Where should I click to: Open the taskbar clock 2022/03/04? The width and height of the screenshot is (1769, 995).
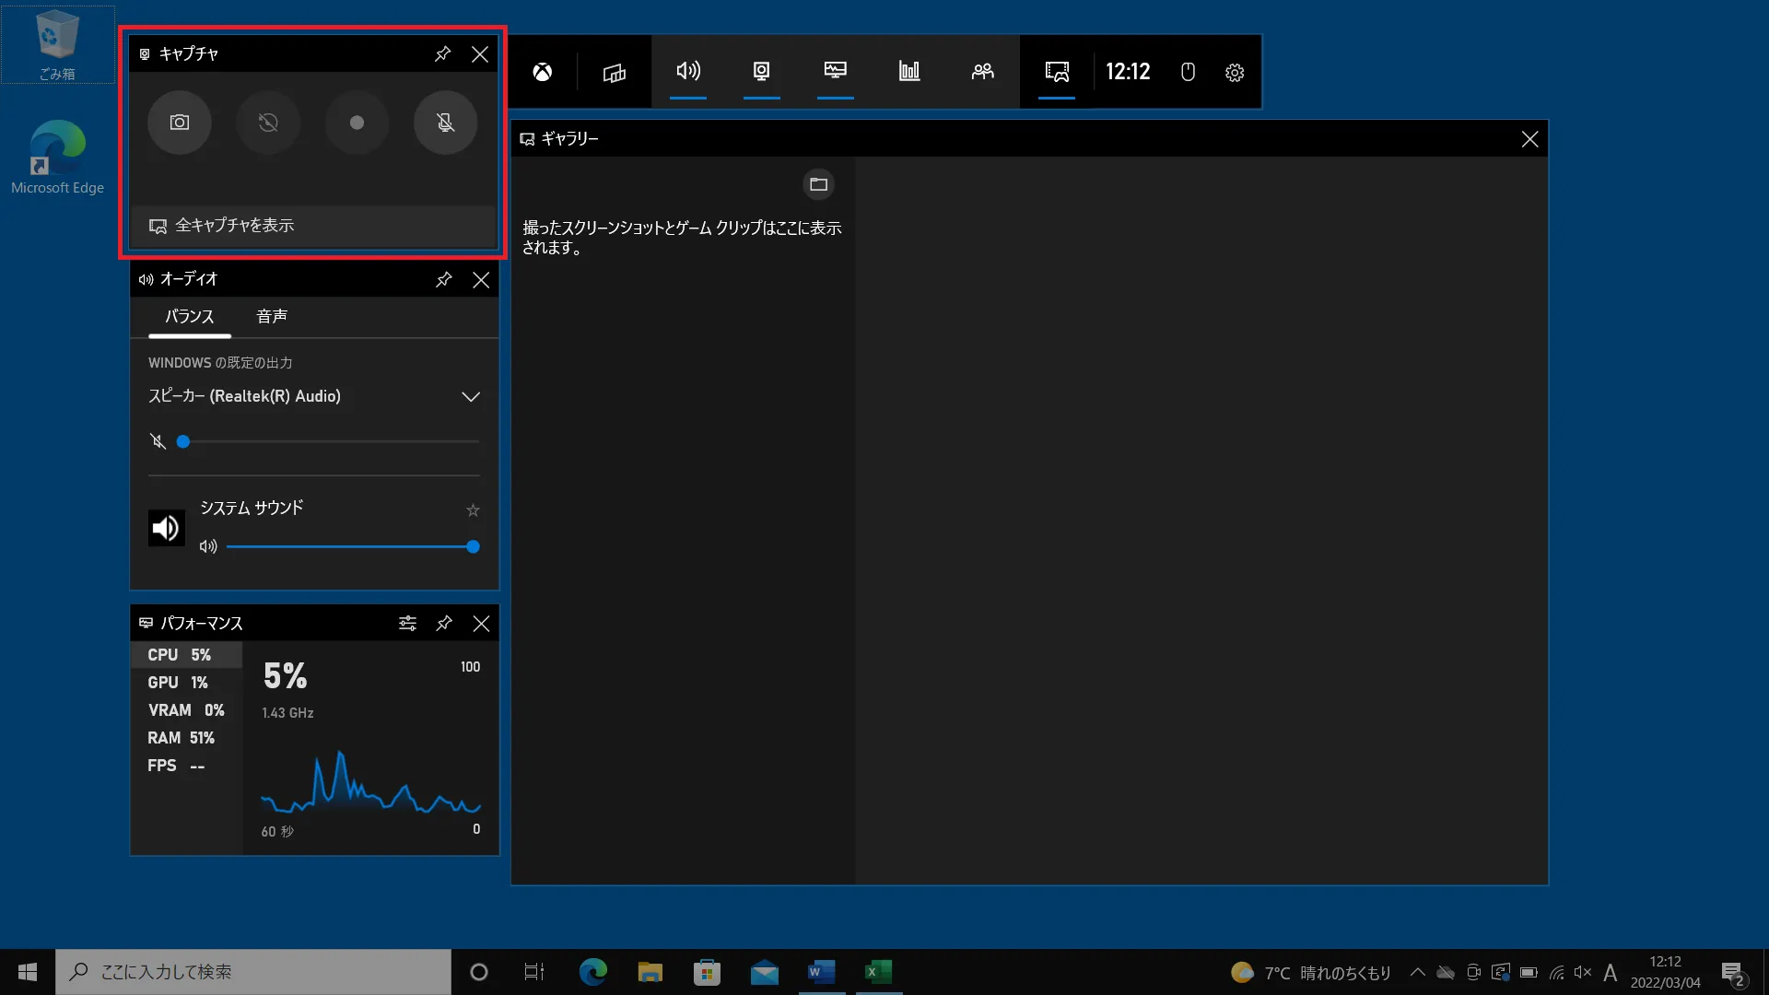point(1665,972)
